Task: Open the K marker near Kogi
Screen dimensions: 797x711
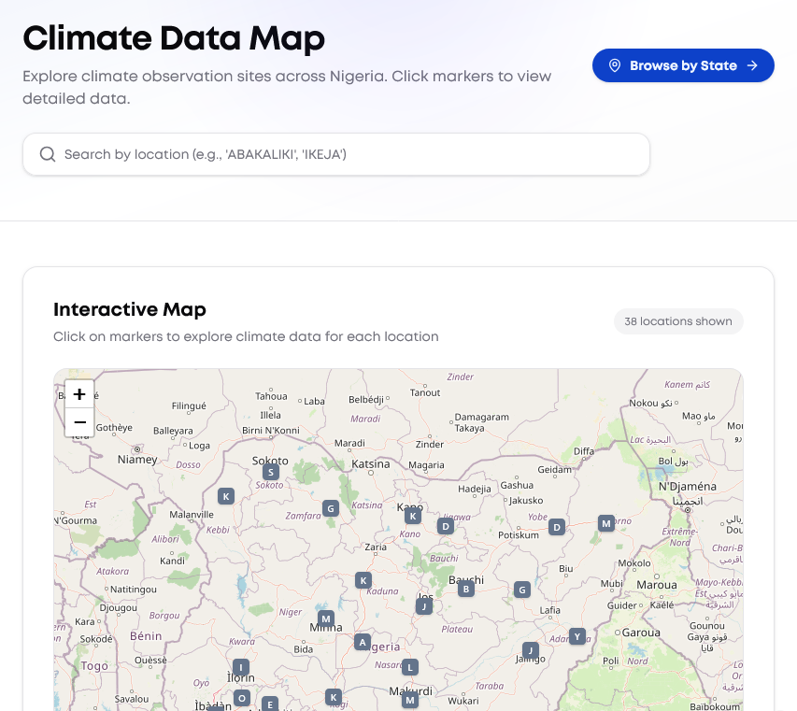Action: [x=334, y=697]
